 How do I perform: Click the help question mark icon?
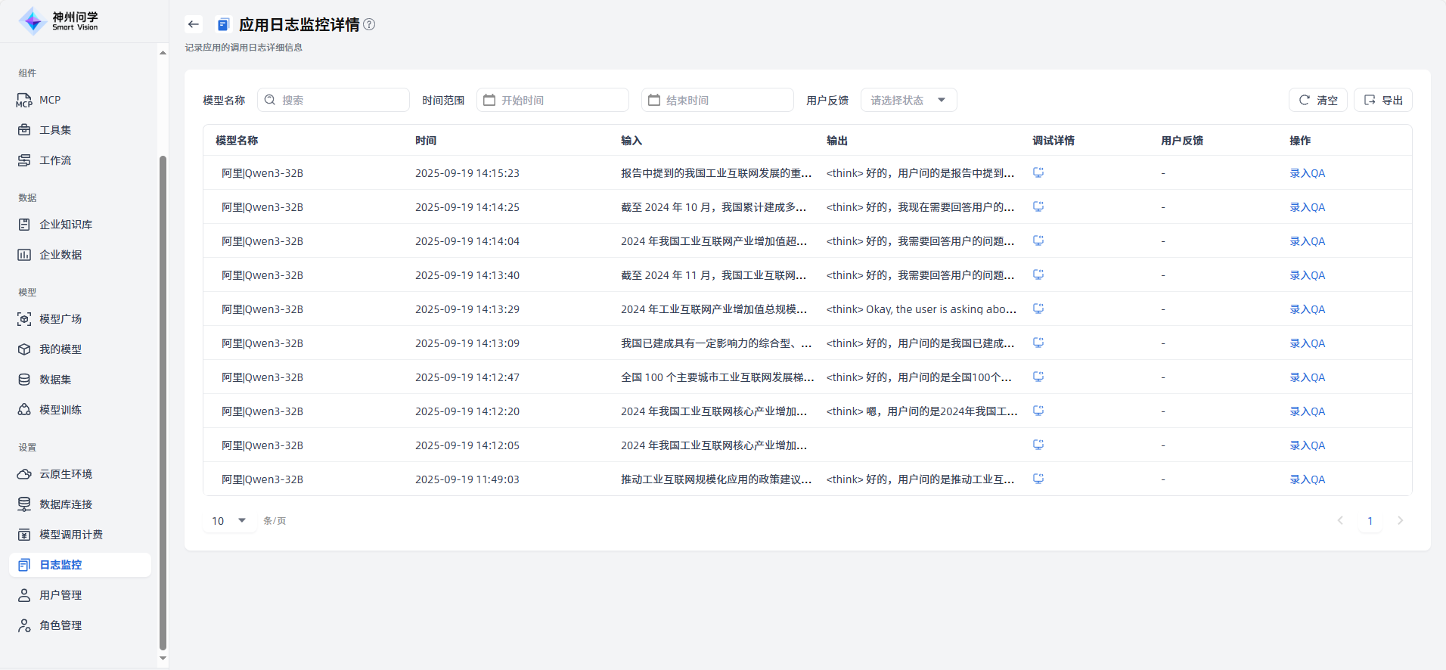(369, 24)
